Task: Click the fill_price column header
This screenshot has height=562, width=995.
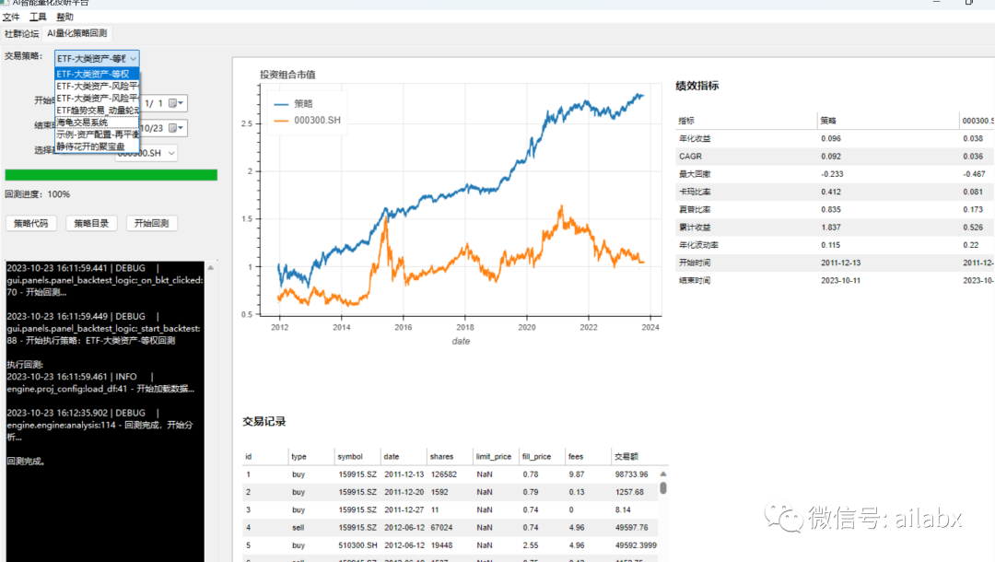Action: [x=542, y=456]
